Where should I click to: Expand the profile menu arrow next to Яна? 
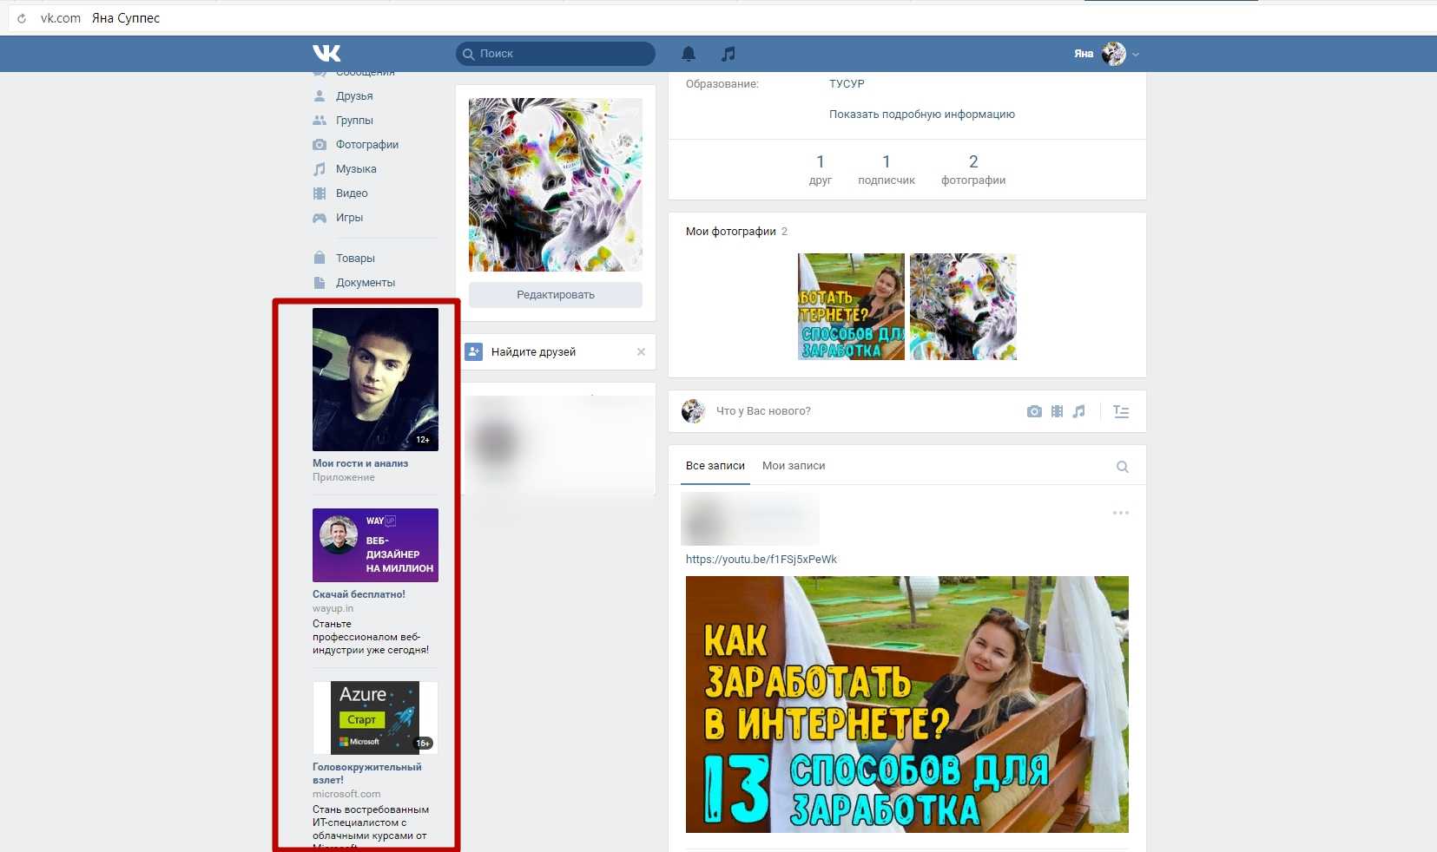coord(1136,55)
